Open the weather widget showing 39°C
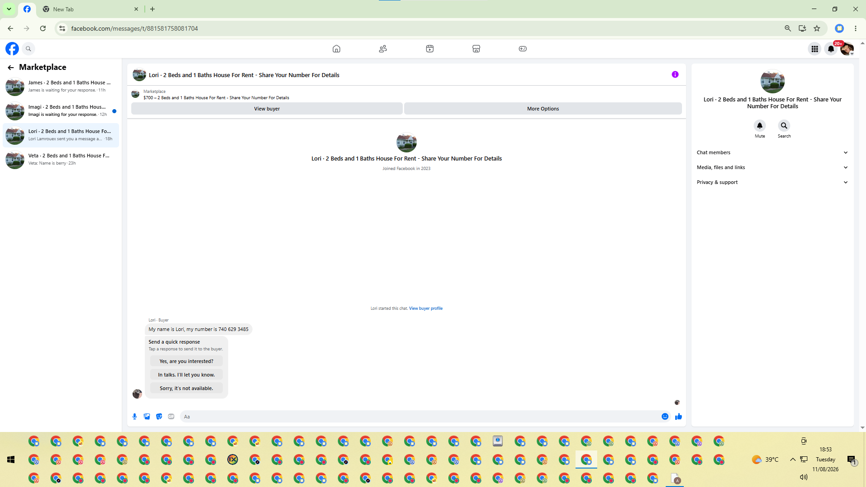The image size is (866, 487). pos(765,459)
